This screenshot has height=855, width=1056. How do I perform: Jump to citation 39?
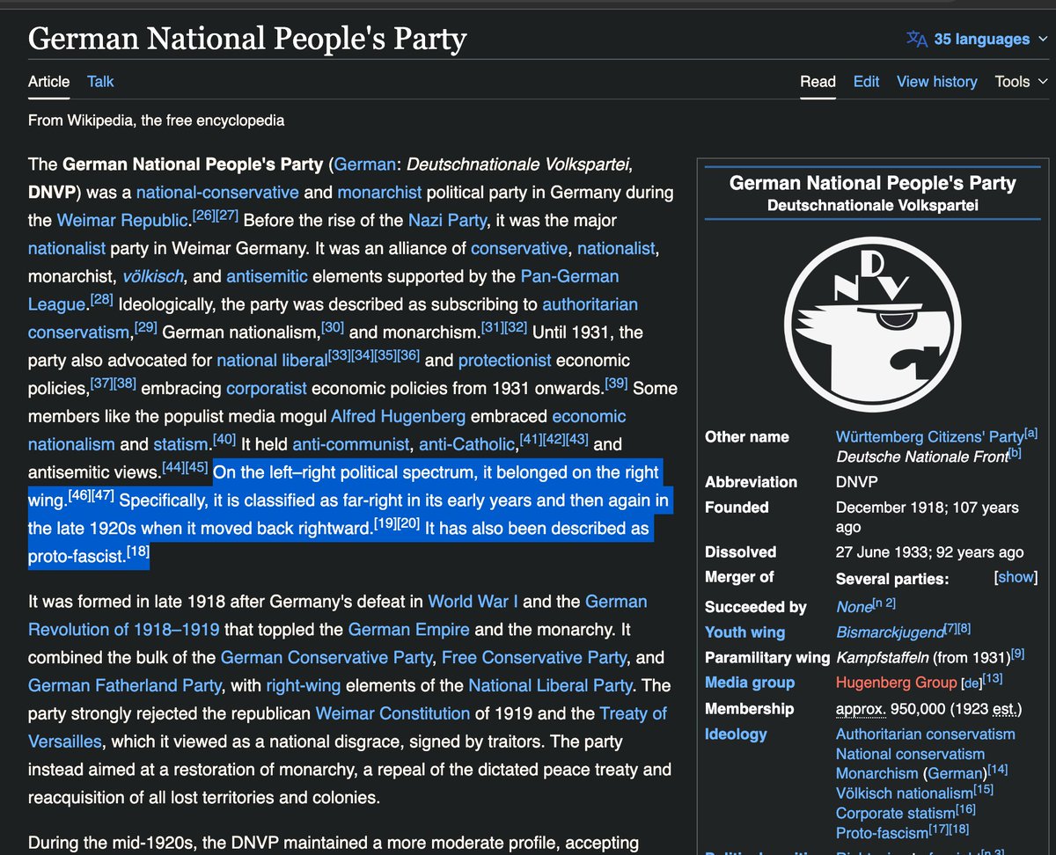coord(616,384)
